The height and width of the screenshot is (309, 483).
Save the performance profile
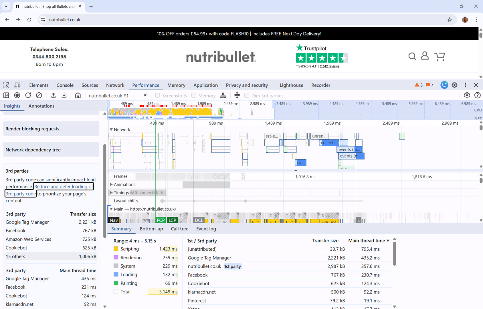click(64, 95)
